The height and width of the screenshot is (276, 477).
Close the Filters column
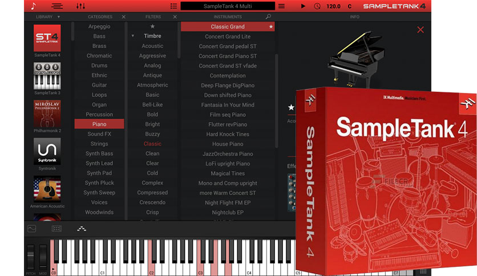point(175,17)
